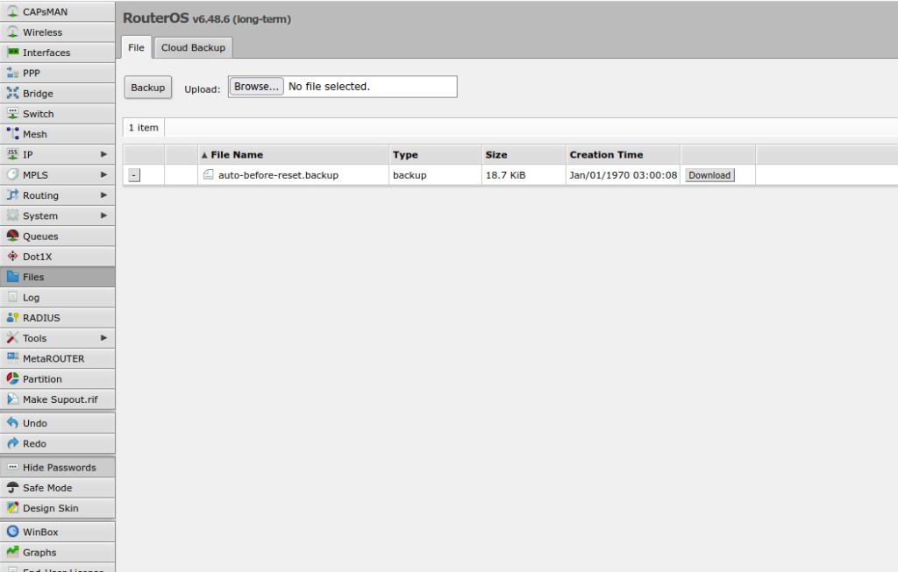Sort by Type column header
Viewport: 898px width, 572px height.
(435, 154)
